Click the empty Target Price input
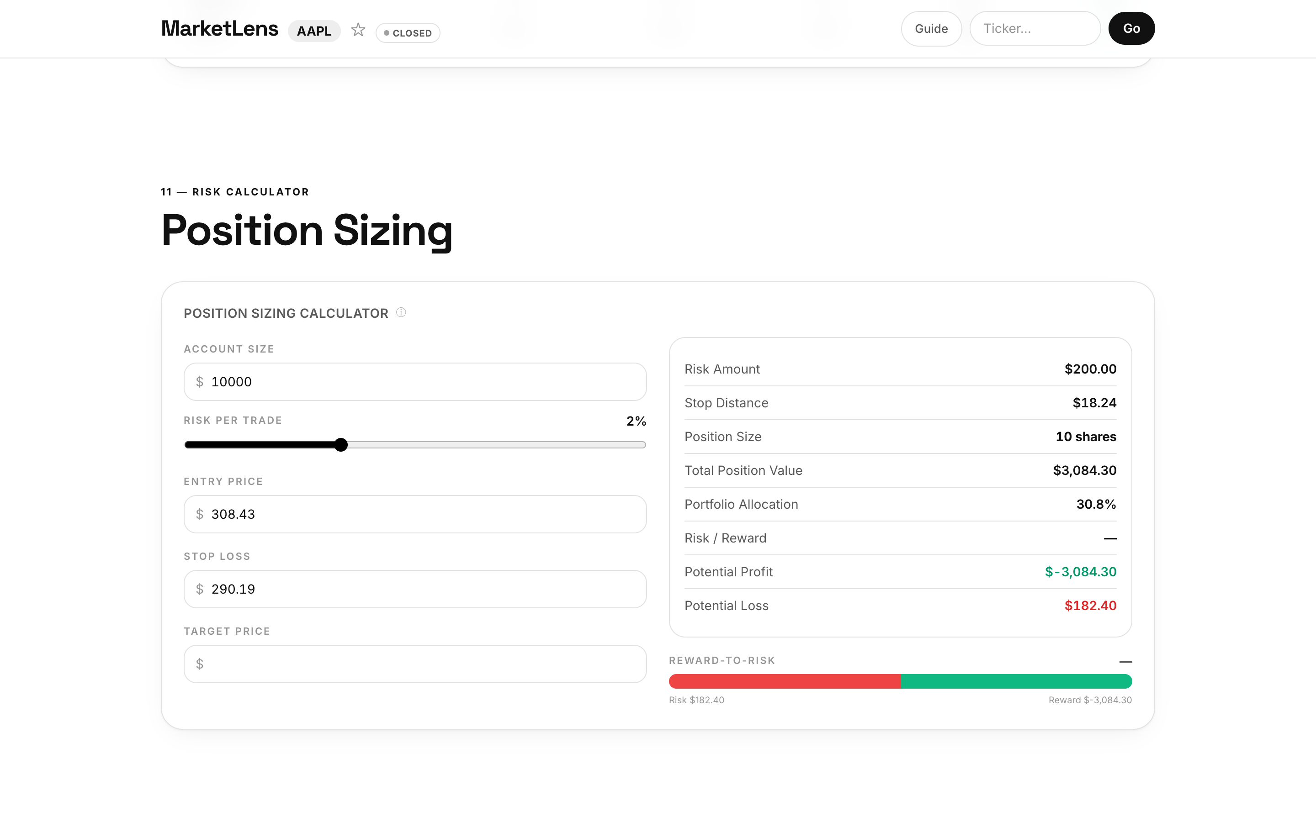The width and height of the screenshot is (1316, 822). [x=415, y=664]
